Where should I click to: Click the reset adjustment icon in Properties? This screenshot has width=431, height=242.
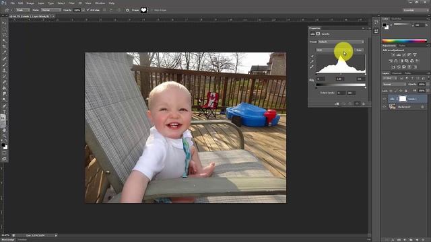(350, 104)
